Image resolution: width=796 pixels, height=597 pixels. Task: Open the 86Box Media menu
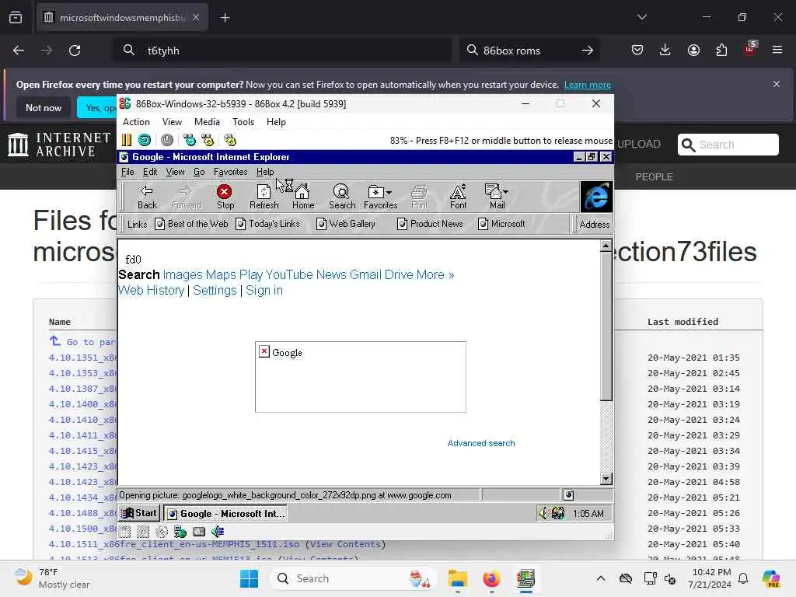tap(207, 122)
